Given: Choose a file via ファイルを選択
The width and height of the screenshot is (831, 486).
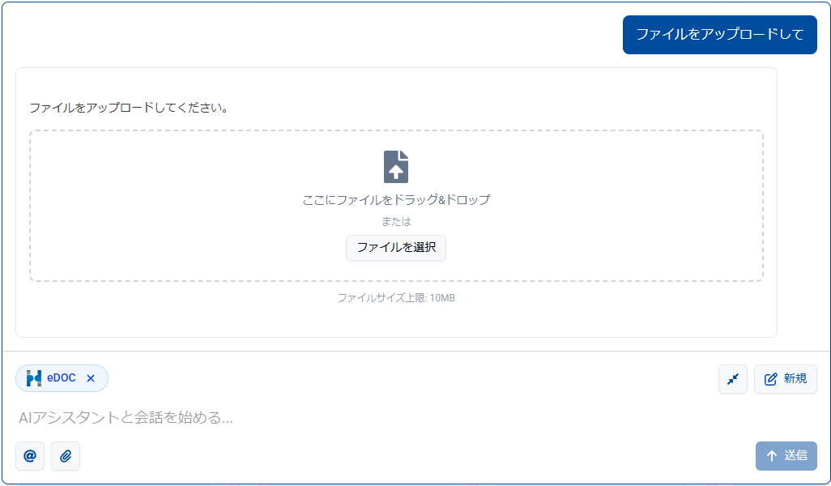Looking at the screenshot, I should pyautogui.click(x=396, y=248).
